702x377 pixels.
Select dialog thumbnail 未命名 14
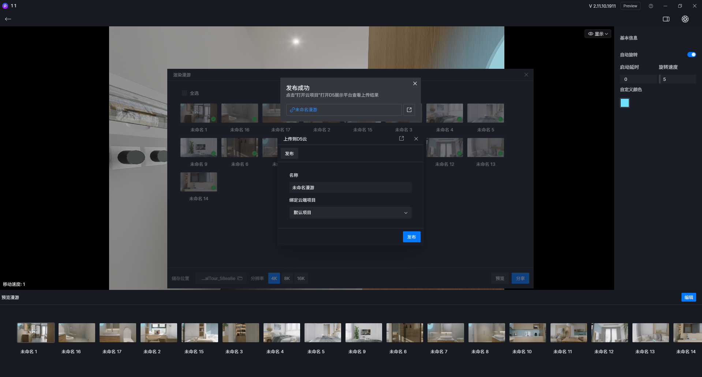[199, 182]
